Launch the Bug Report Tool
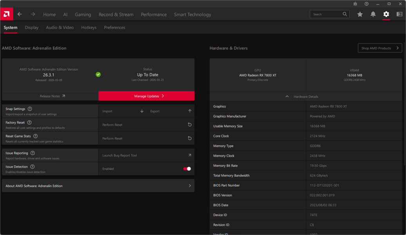Viewport: 406px width, 235px height. [x=146, y=155]
